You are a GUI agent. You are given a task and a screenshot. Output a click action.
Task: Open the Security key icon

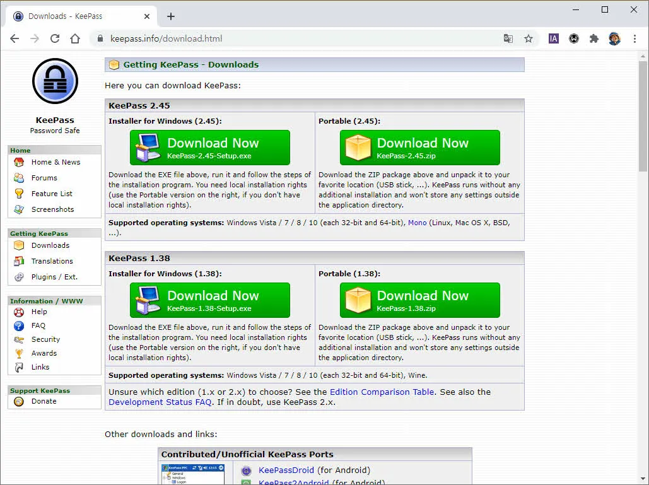pos(19,339)
